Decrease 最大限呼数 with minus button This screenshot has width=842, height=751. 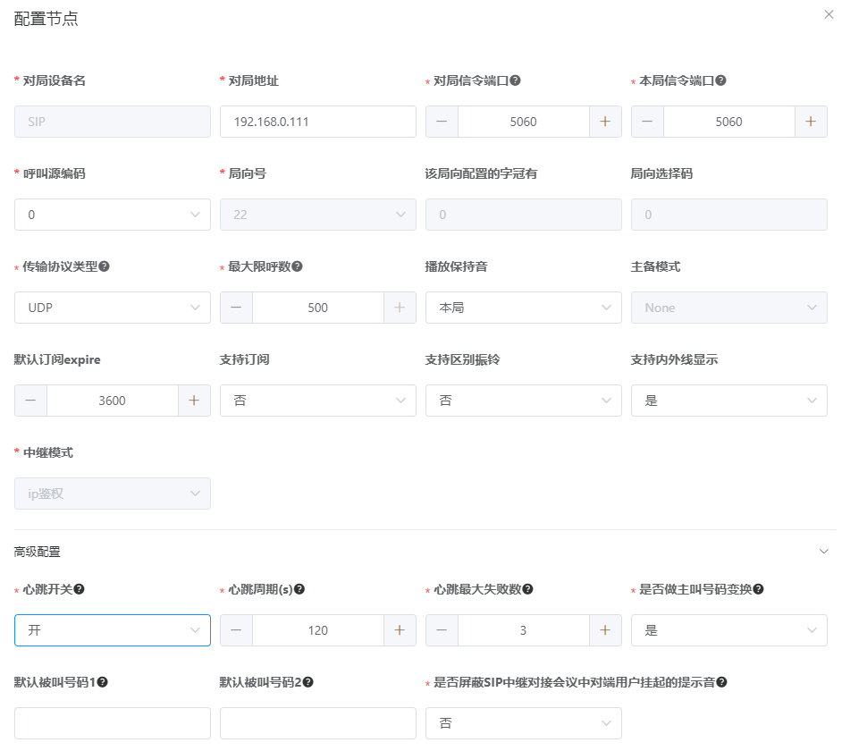point(236,308)
